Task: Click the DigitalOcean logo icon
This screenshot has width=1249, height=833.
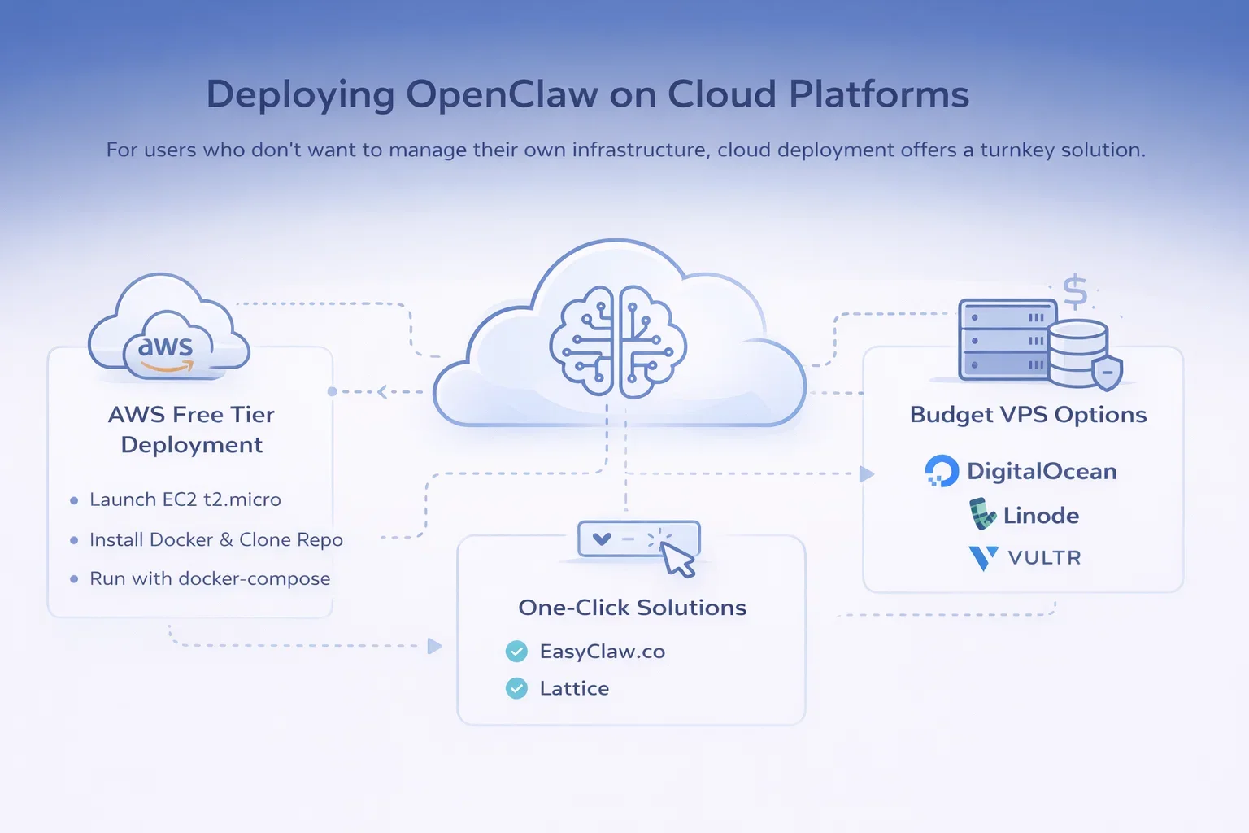Action: 942,471
